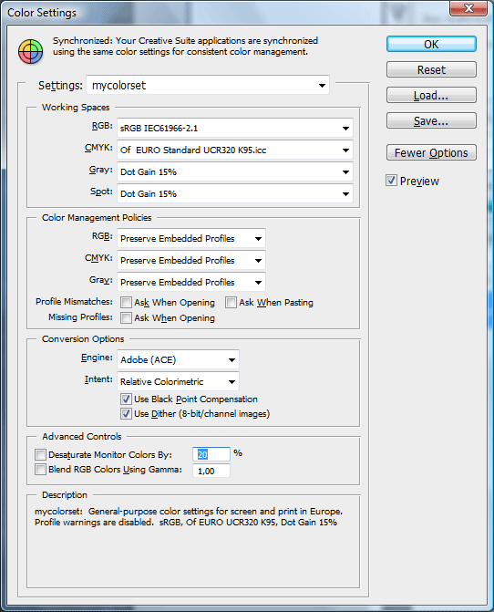Click the Conversion Options group label

pyautogui.click(x=83, y=338)
